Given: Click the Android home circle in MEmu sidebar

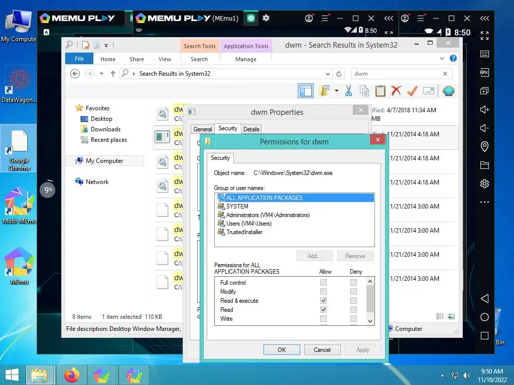Looking at the screenshot, I should click(484, 317).
